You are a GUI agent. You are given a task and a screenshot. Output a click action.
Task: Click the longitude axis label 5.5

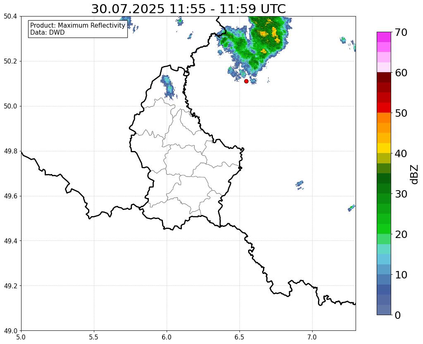(94, 337)
